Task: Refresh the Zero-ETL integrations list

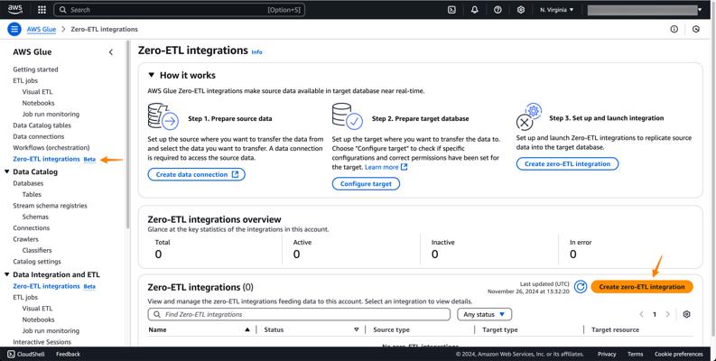Action: click(x=581, y=287)
